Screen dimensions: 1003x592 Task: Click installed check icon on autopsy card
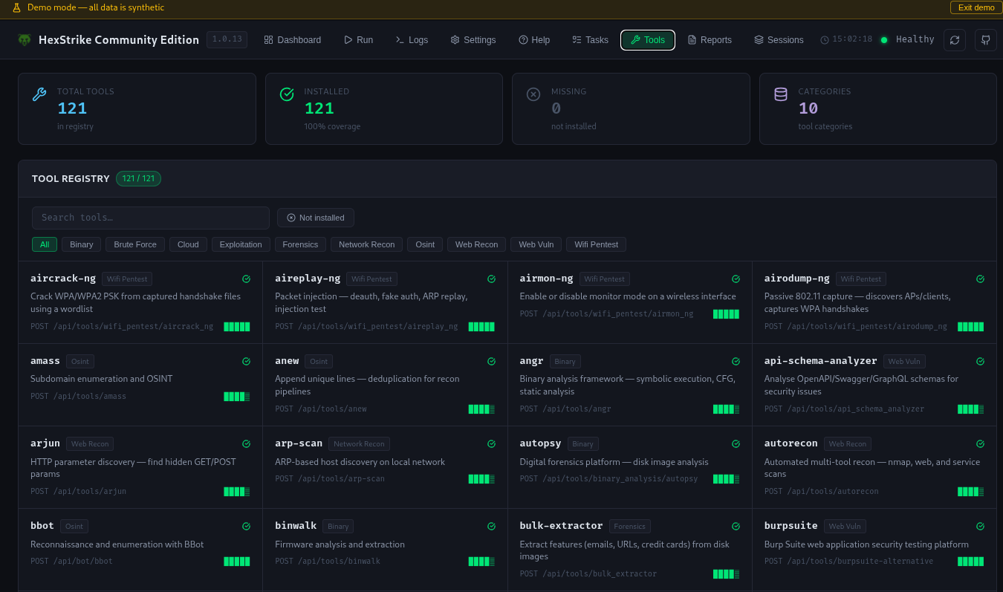tap(736, 443)
